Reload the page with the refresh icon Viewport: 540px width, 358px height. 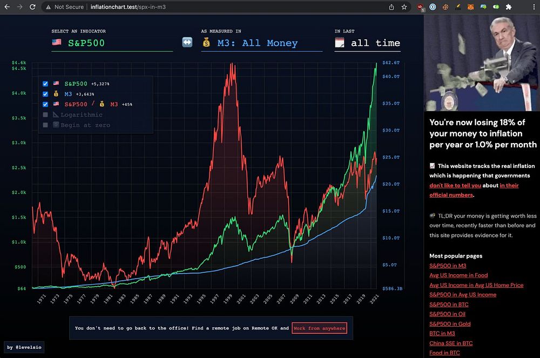(x=32, y=7)
